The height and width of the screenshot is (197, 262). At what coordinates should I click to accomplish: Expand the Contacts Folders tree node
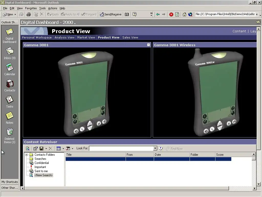[x=26, y=155]
